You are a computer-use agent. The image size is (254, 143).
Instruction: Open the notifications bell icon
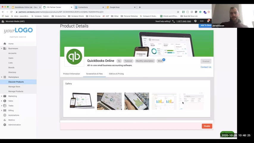(x=208, y=21)
